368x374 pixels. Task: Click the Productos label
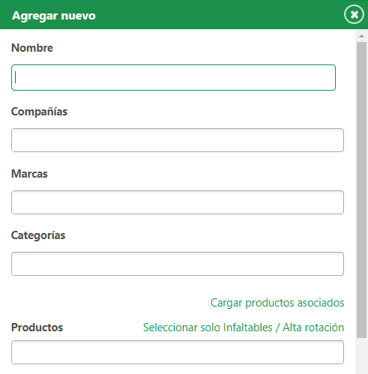click(37, 328)
